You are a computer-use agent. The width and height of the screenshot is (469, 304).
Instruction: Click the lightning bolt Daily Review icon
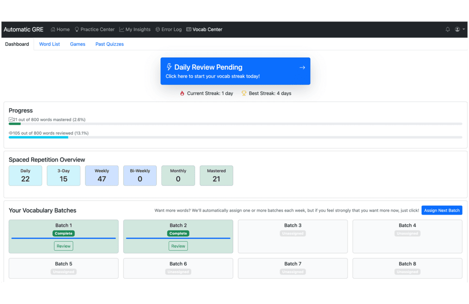(169, 67)
